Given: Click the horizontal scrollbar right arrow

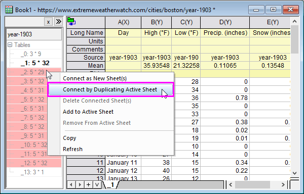Looking at the screenshot, I should point(283,185).
